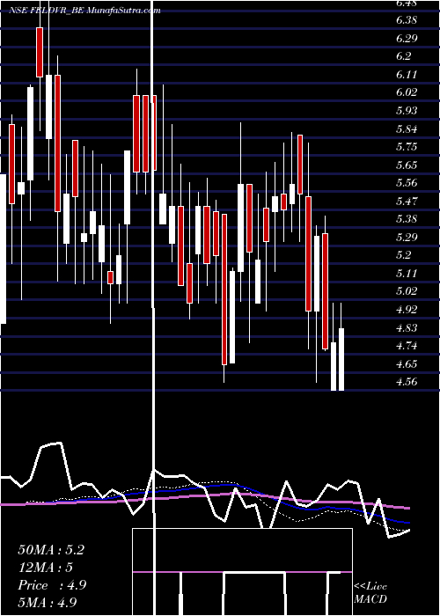Click the 12MA : 5 value
This screenshot has height=616, width=440.
(46, 568)
